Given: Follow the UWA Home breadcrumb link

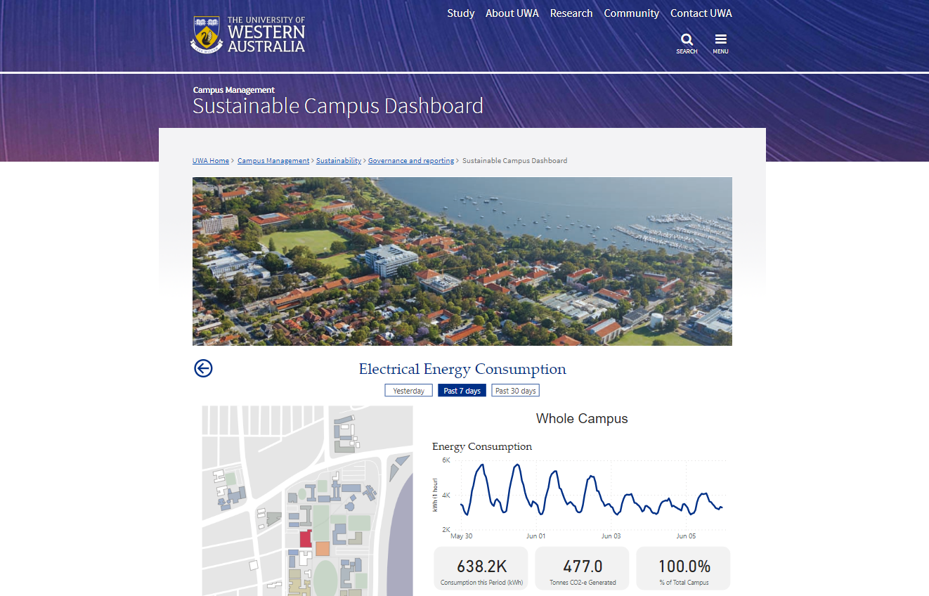Looking at the screenshot, I should click(x=211, y=161).
